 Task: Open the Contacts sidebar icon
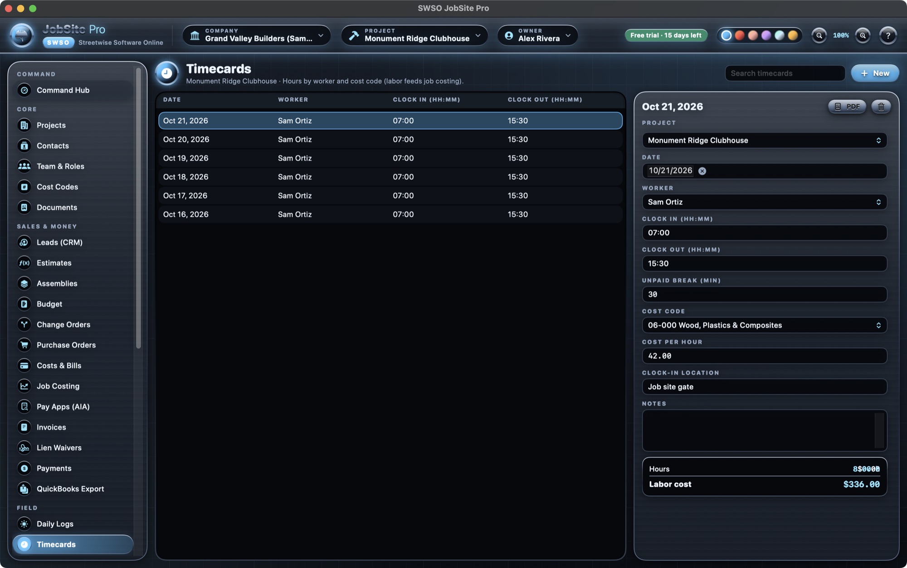24,146
